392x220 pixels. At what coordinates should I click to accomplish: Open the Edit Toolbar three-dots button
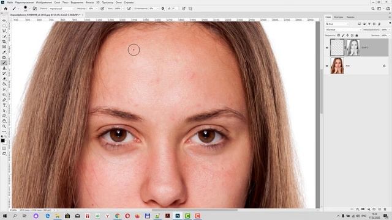[4, 131]
